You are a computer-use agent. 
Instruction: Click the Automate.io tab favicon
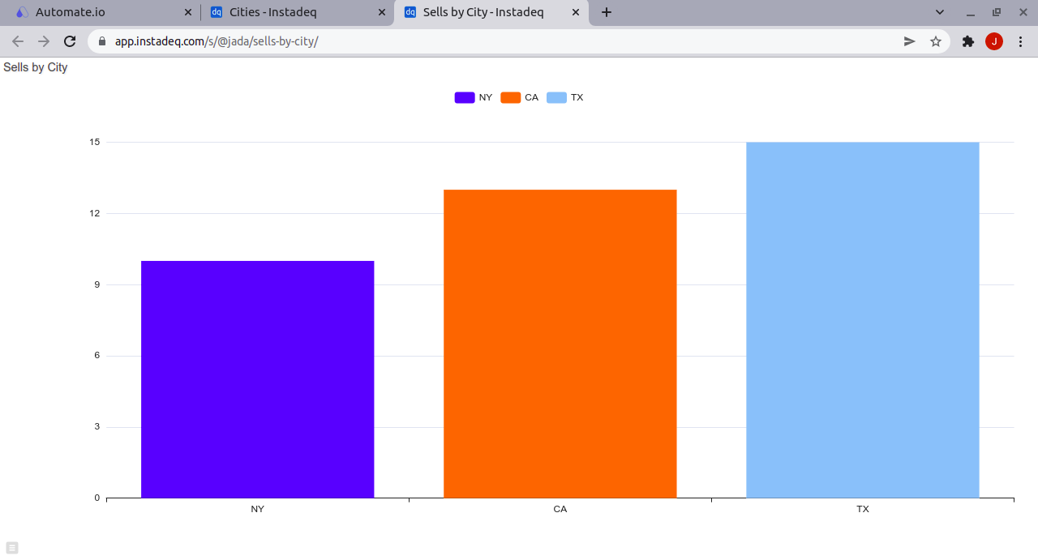click(x=22, y=12)
